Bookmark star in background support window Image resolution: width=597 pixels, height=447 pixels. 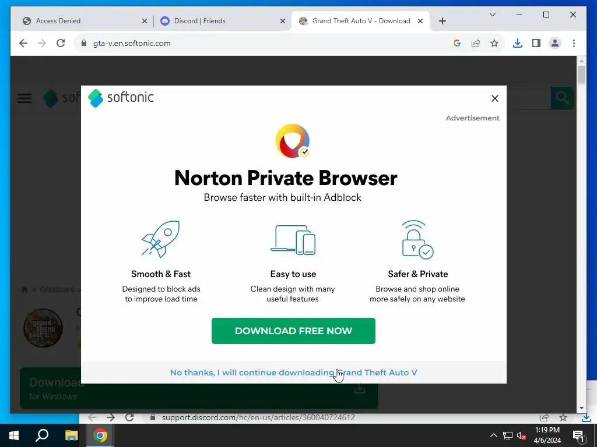click(x=563, y=417)
